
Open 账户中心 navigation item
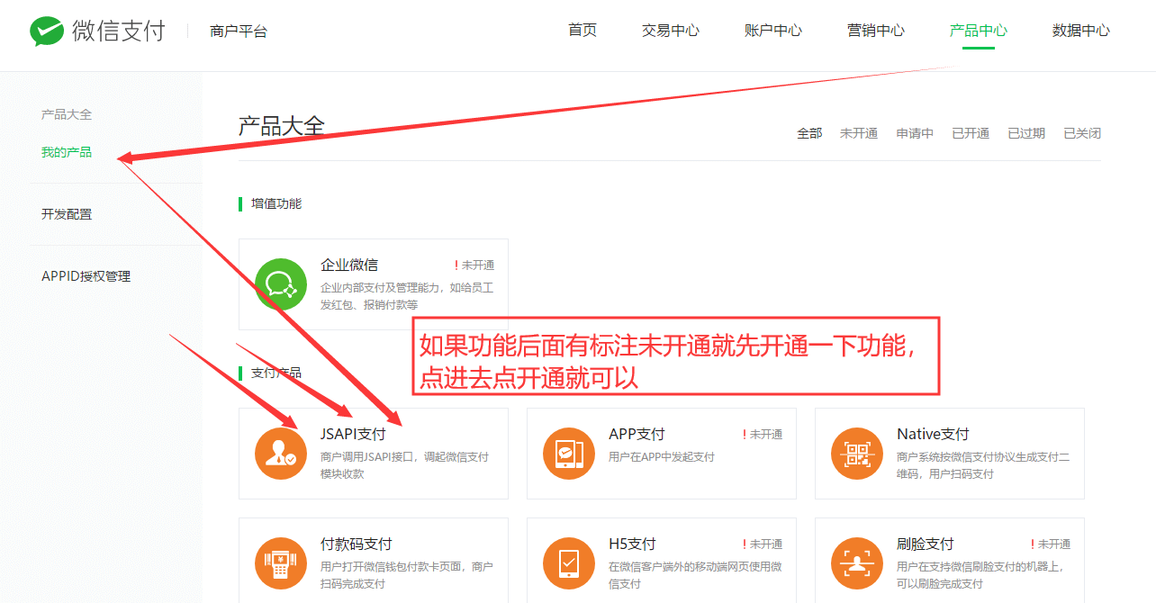773,30
